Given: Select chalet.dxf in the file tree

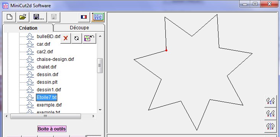Looking at the screenshot, I should click(x=47, y=67).
